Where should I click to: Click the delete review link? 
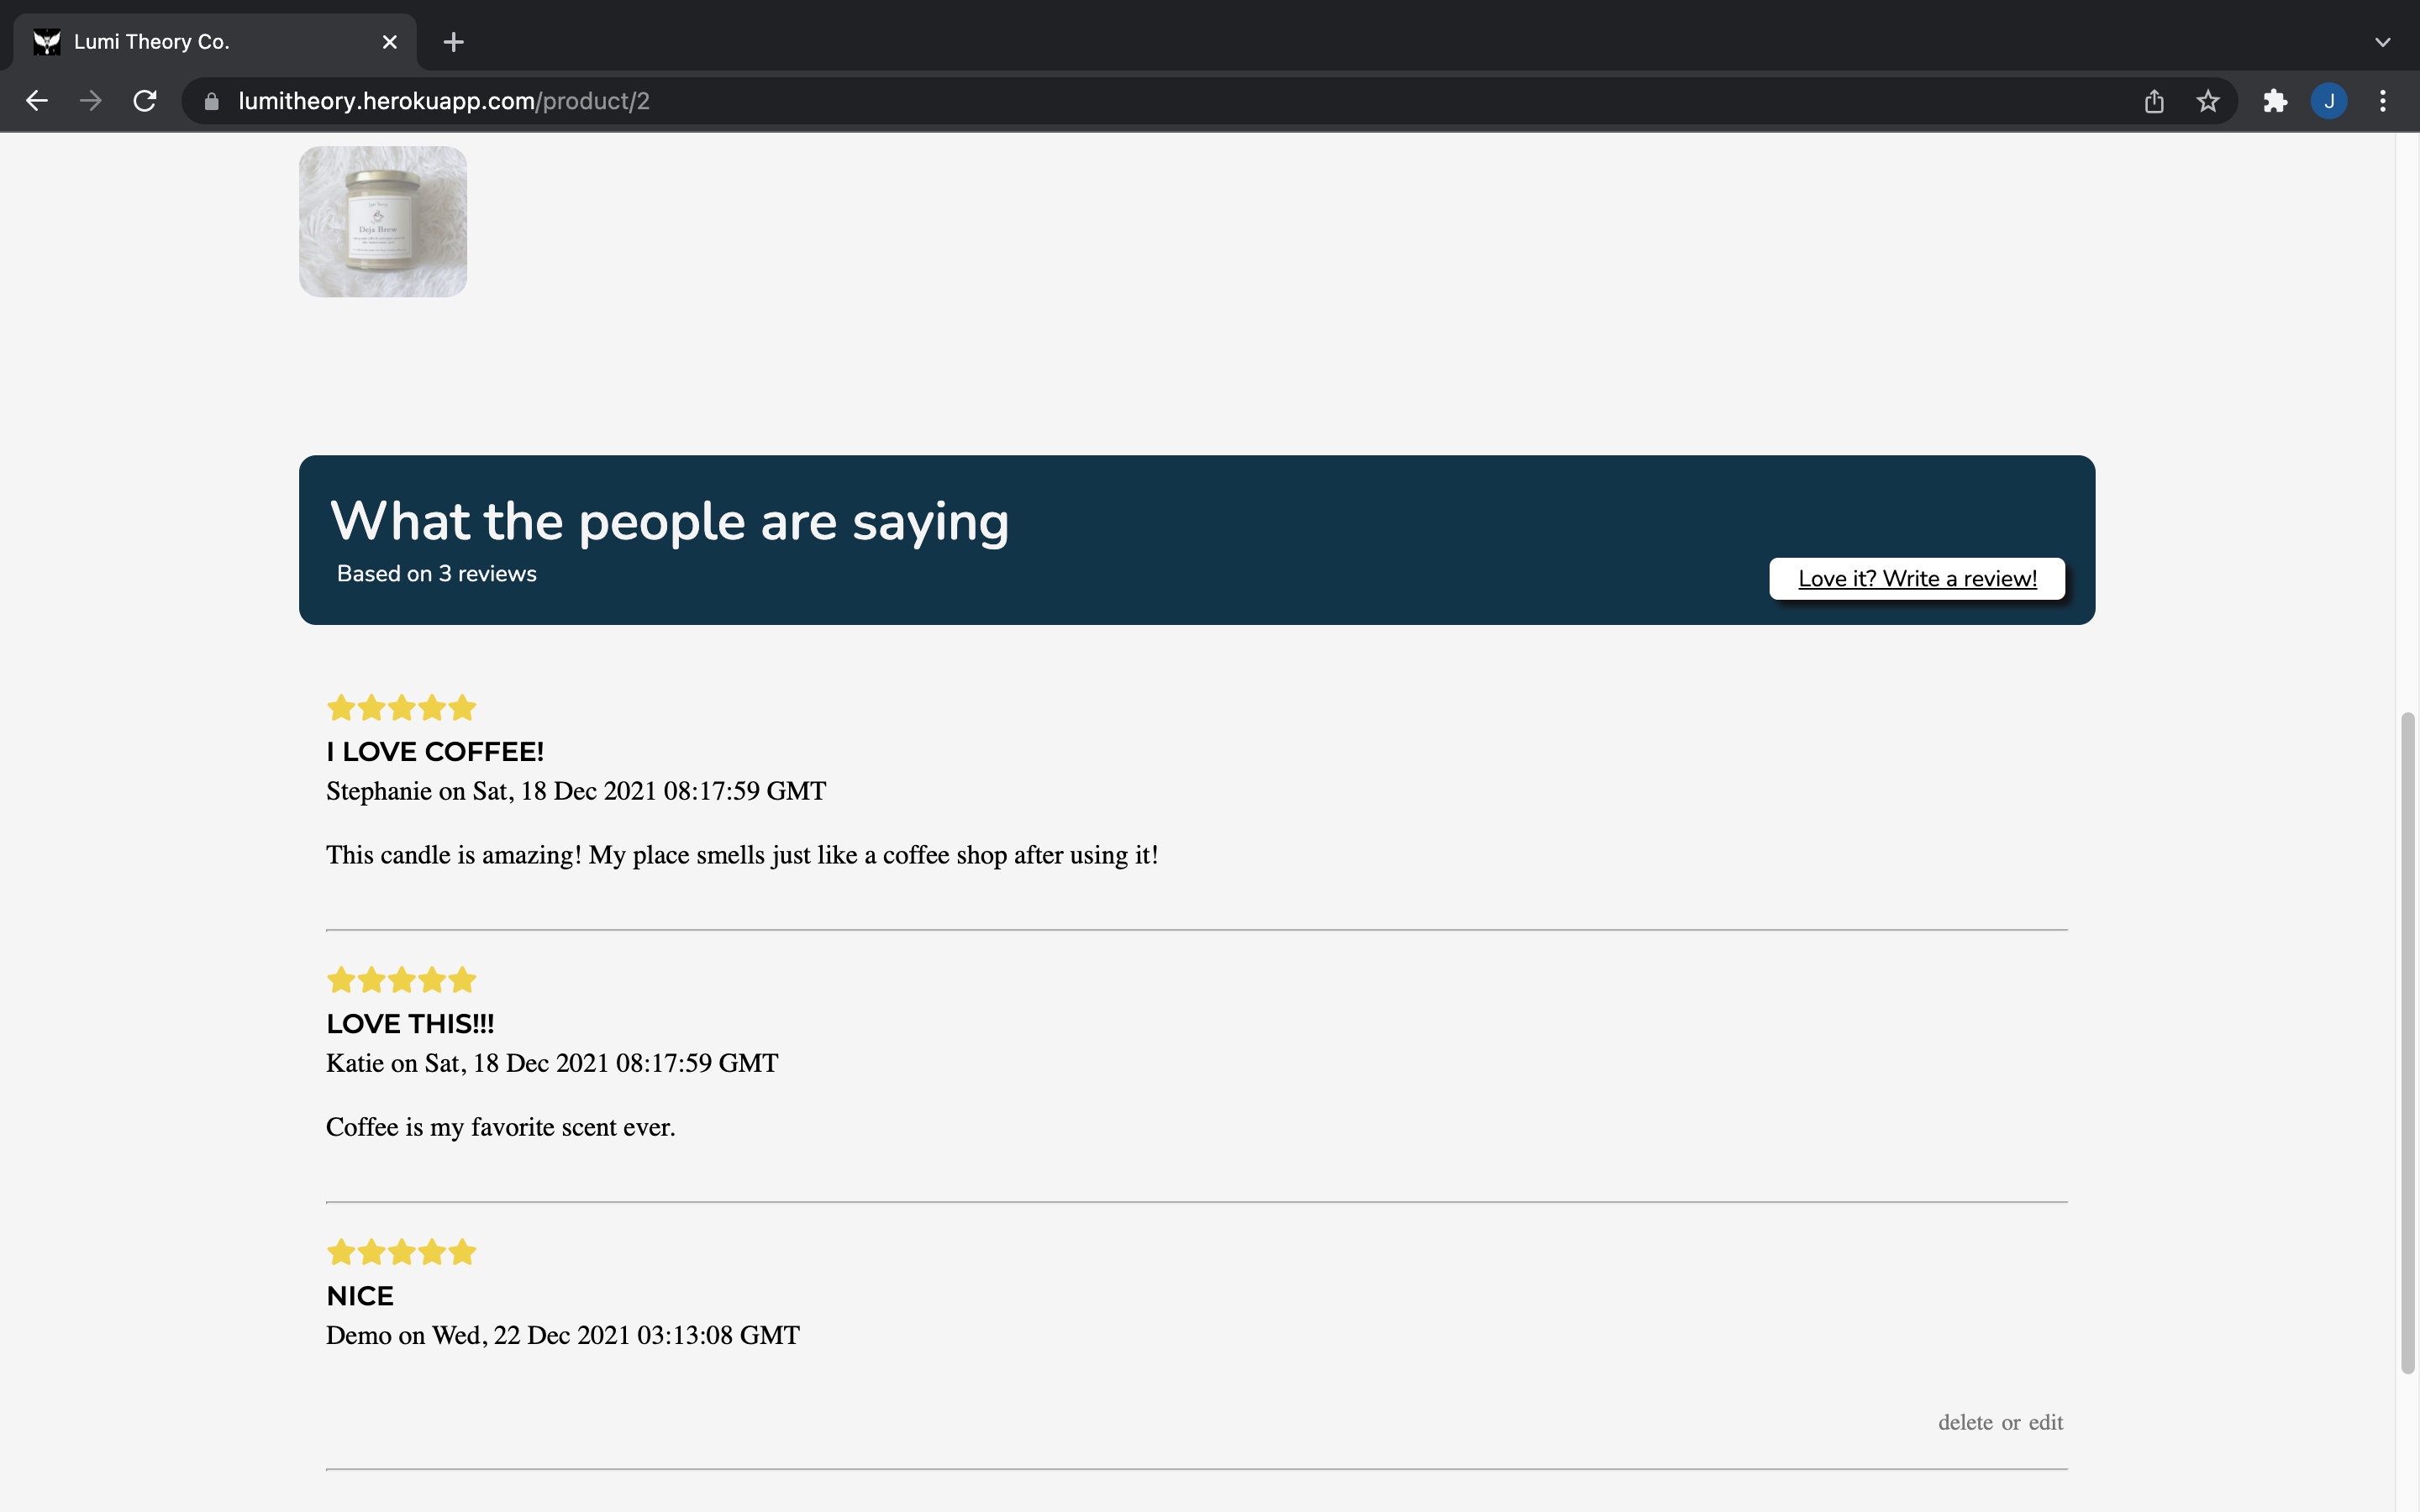tap(1965, 1422)
